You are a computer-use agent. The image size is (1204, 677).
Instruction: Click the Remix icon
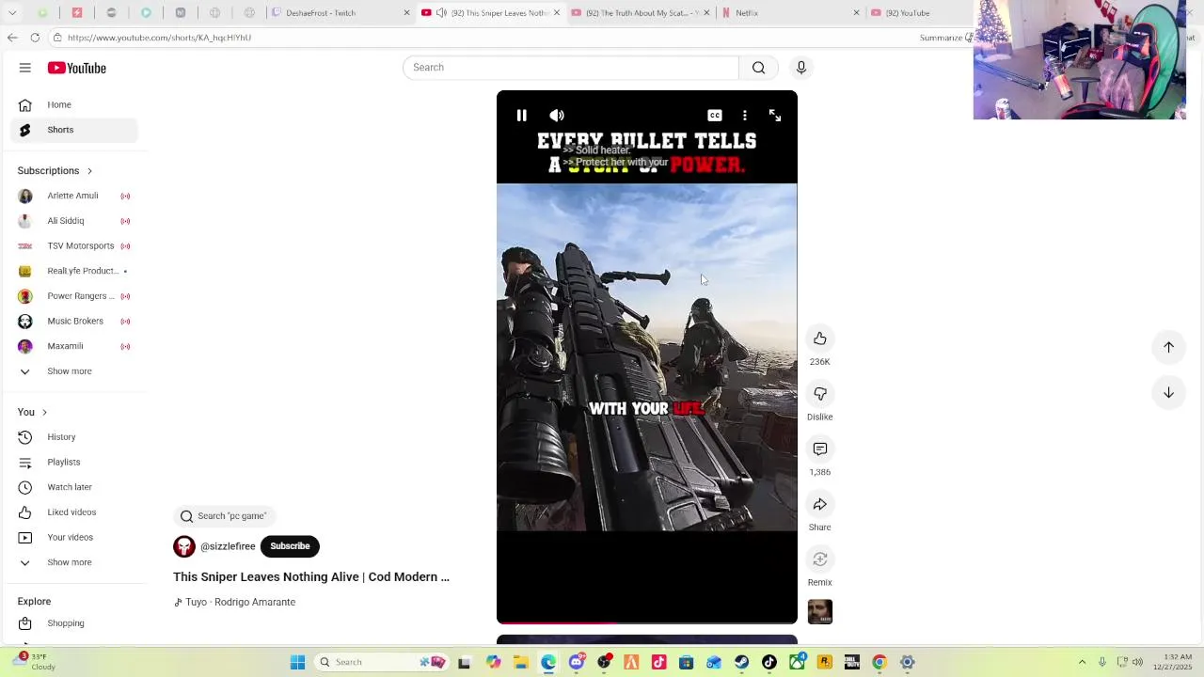tap(820, 559)
